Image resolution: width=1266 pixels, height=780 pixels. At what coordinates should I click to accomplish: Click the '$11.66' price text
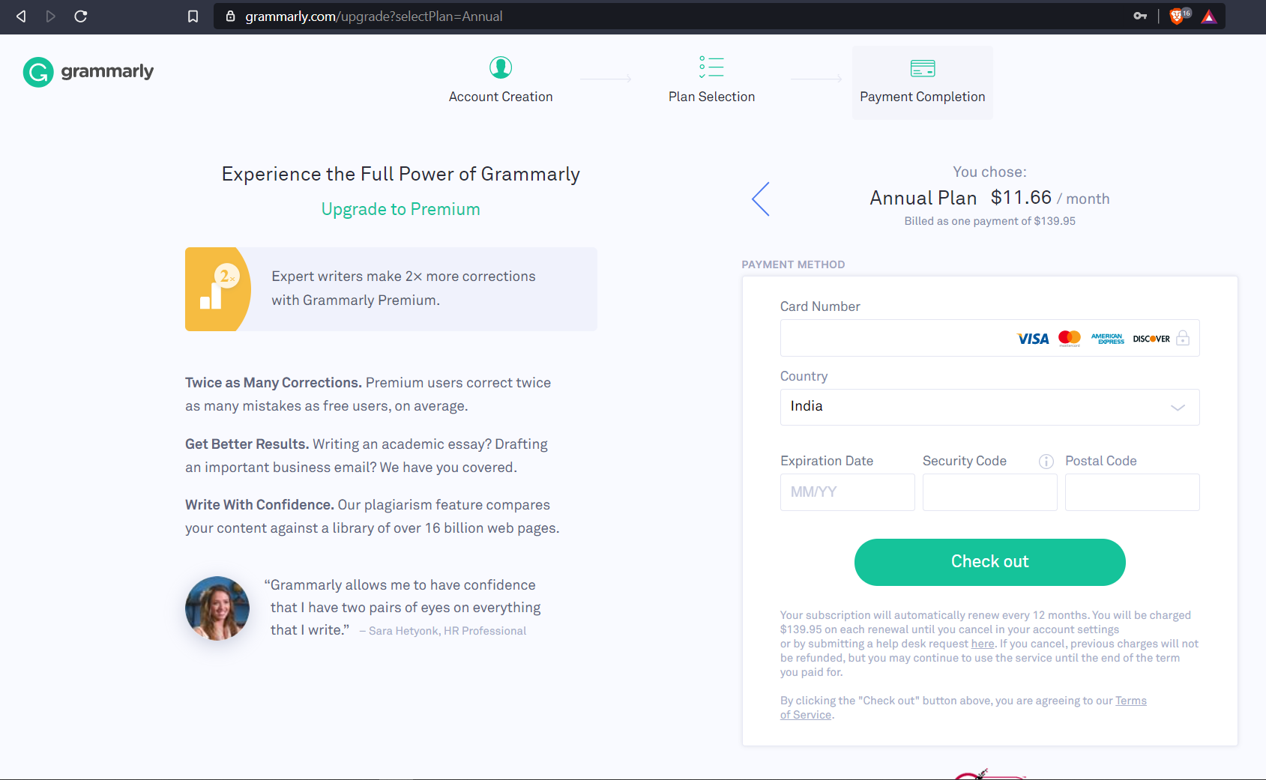tap(1021, 197)
